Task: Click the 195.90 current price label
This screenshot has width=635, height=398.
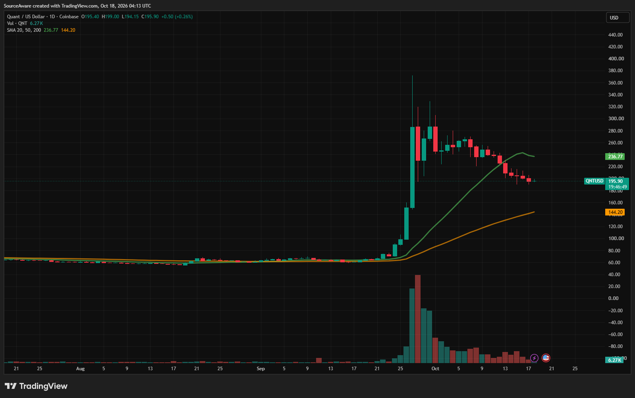Action: pyautogui.click(x=616, y=181)
